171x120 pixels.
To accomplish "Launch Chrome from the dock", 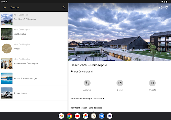I will pyautogui.click(x=69, y=116).
